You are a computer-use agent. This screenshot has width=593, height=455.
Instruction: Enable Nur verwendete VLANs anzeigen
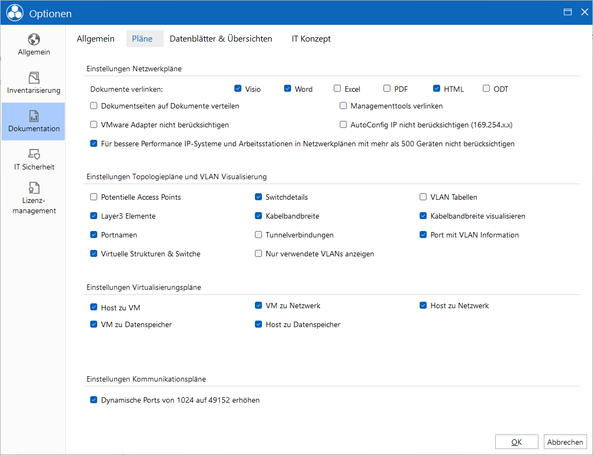tap(258, 254)
